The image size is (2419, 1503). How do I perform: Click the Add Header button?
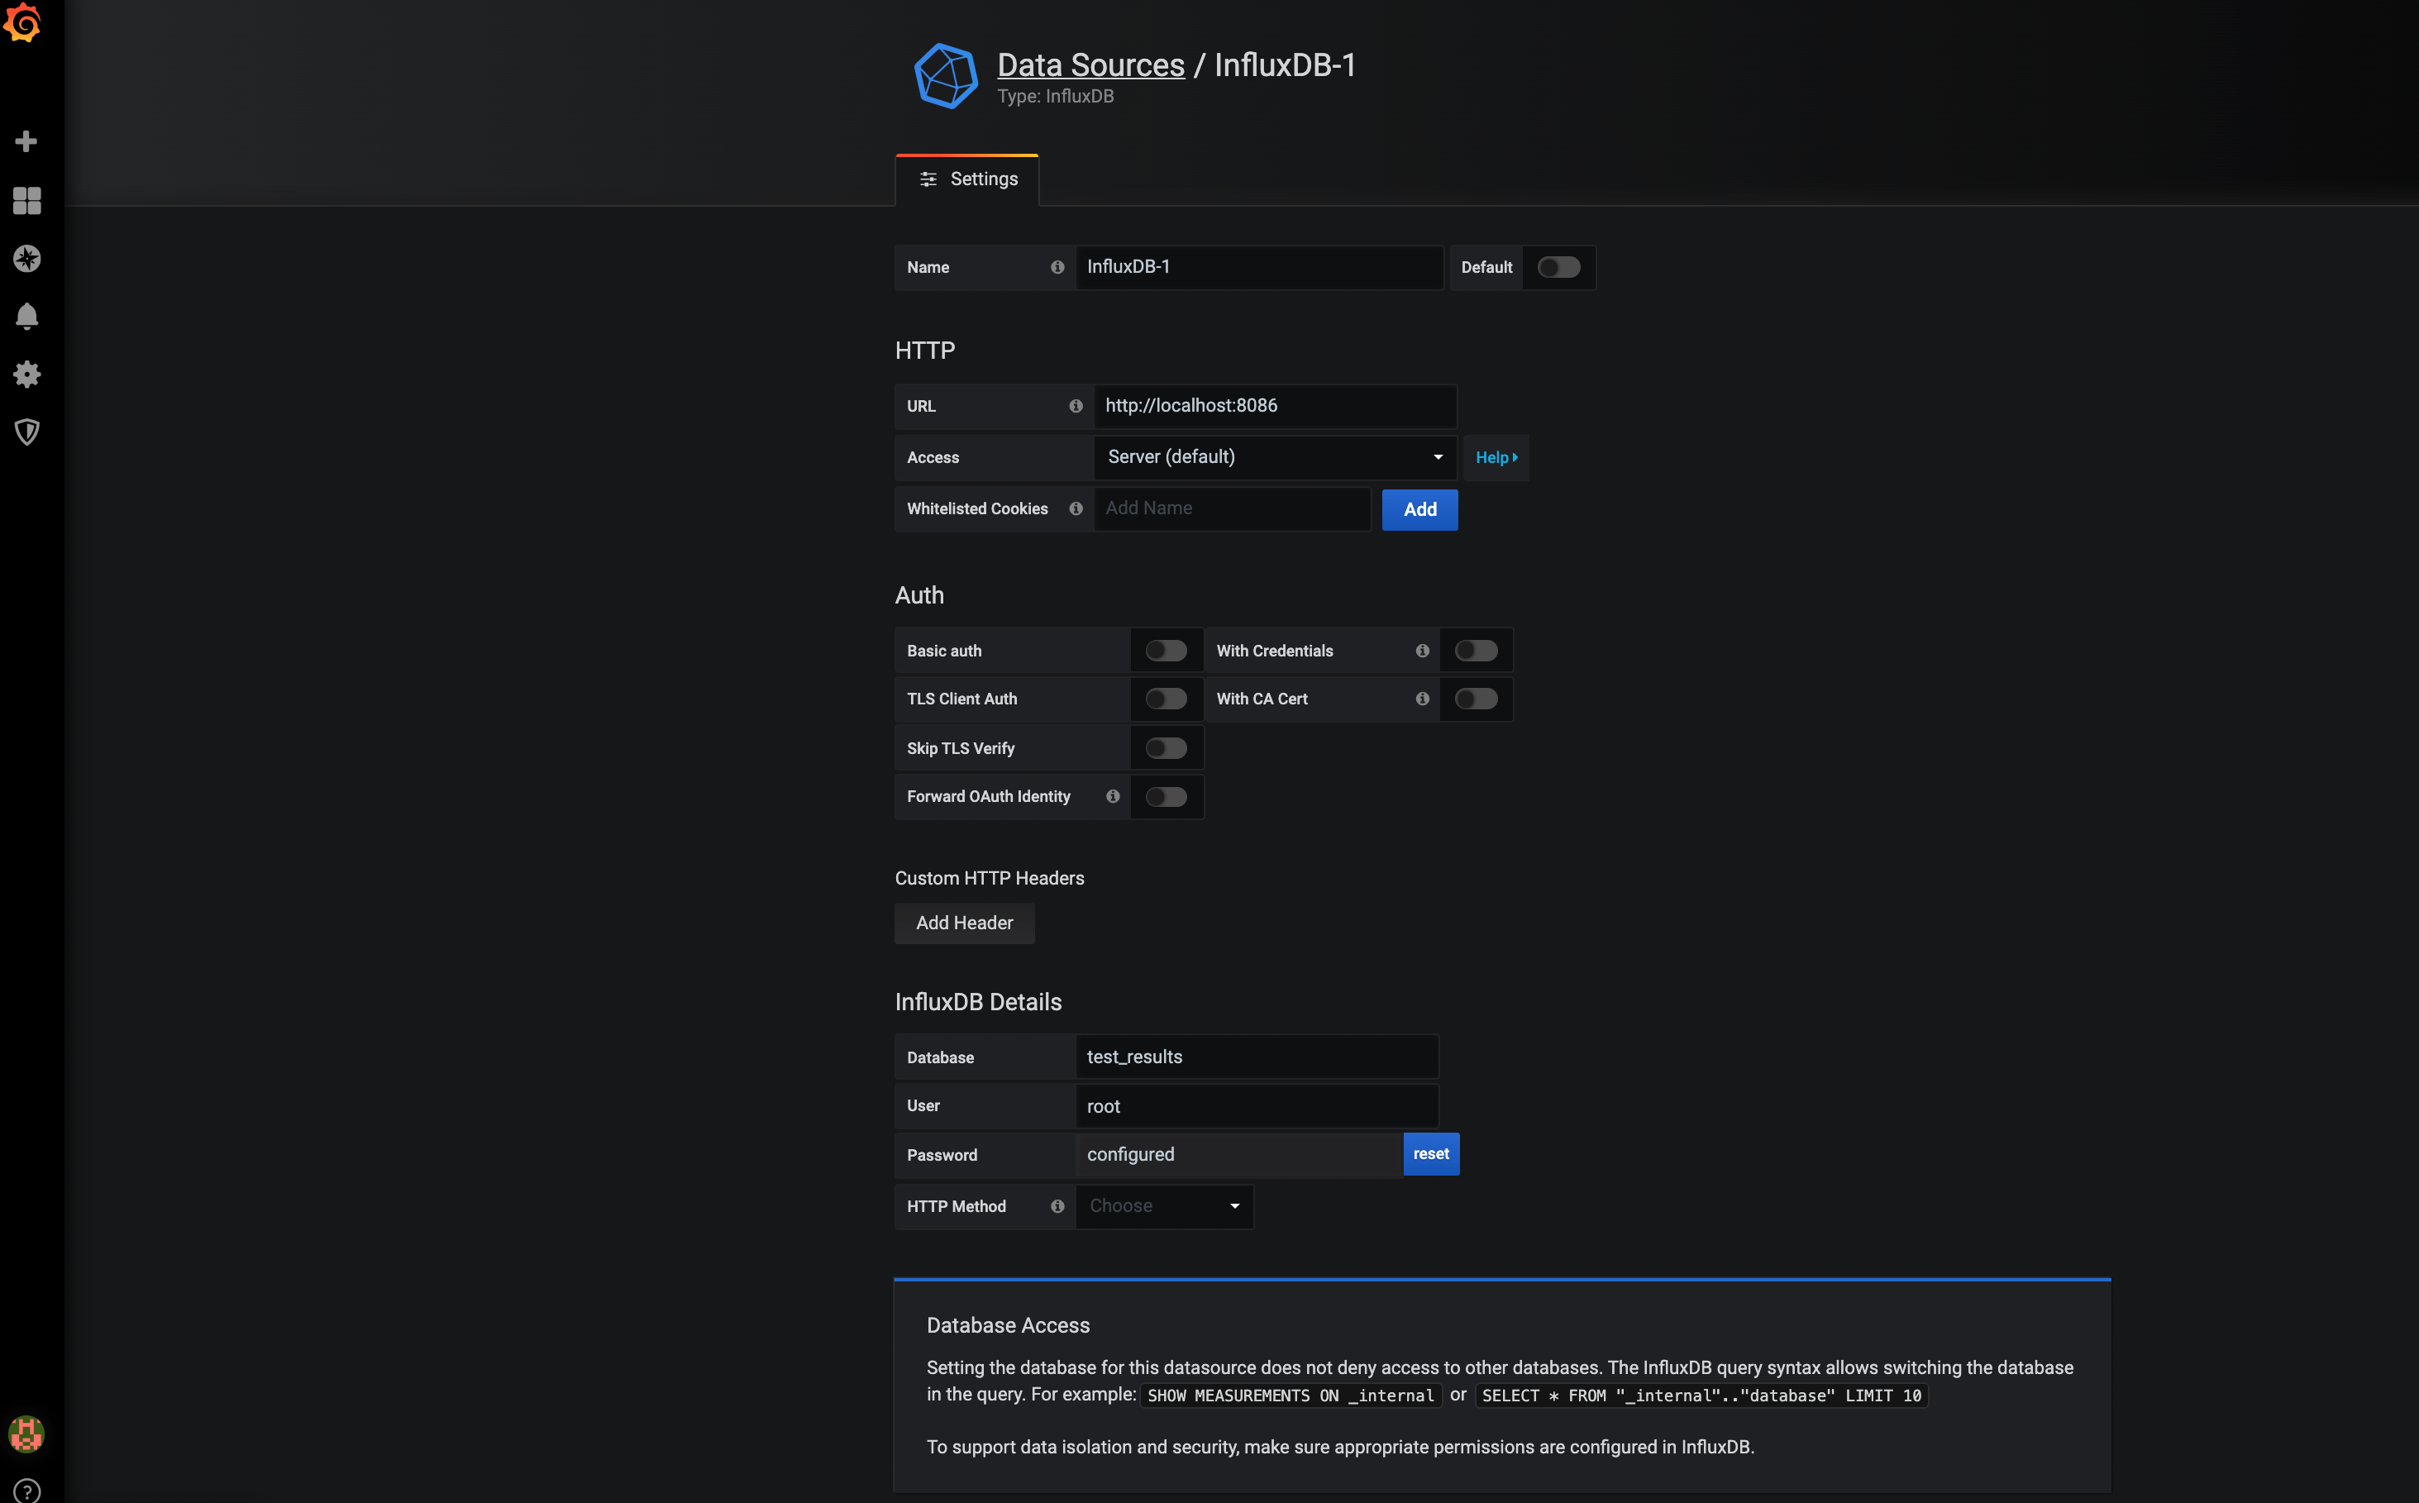click(x=965, y=921)
